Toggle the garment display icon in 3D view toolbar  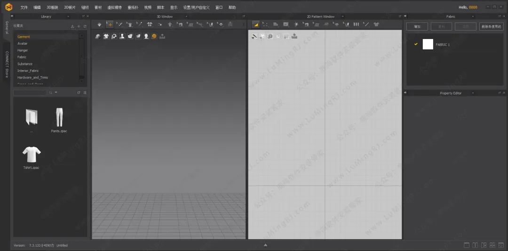pyautogui.click(x=106, y=36)
